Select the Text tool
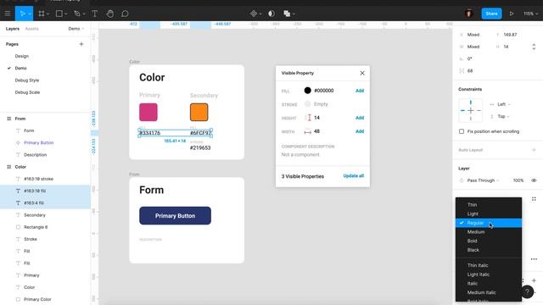 point(94,14)
